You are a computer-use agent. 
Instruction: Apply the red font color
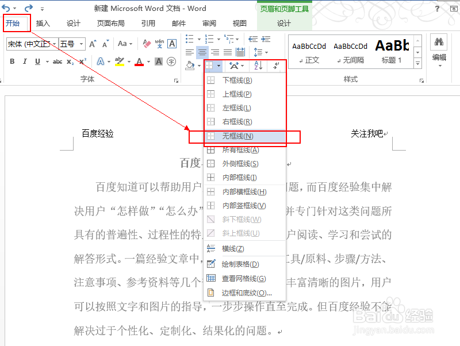pos(139,61)
